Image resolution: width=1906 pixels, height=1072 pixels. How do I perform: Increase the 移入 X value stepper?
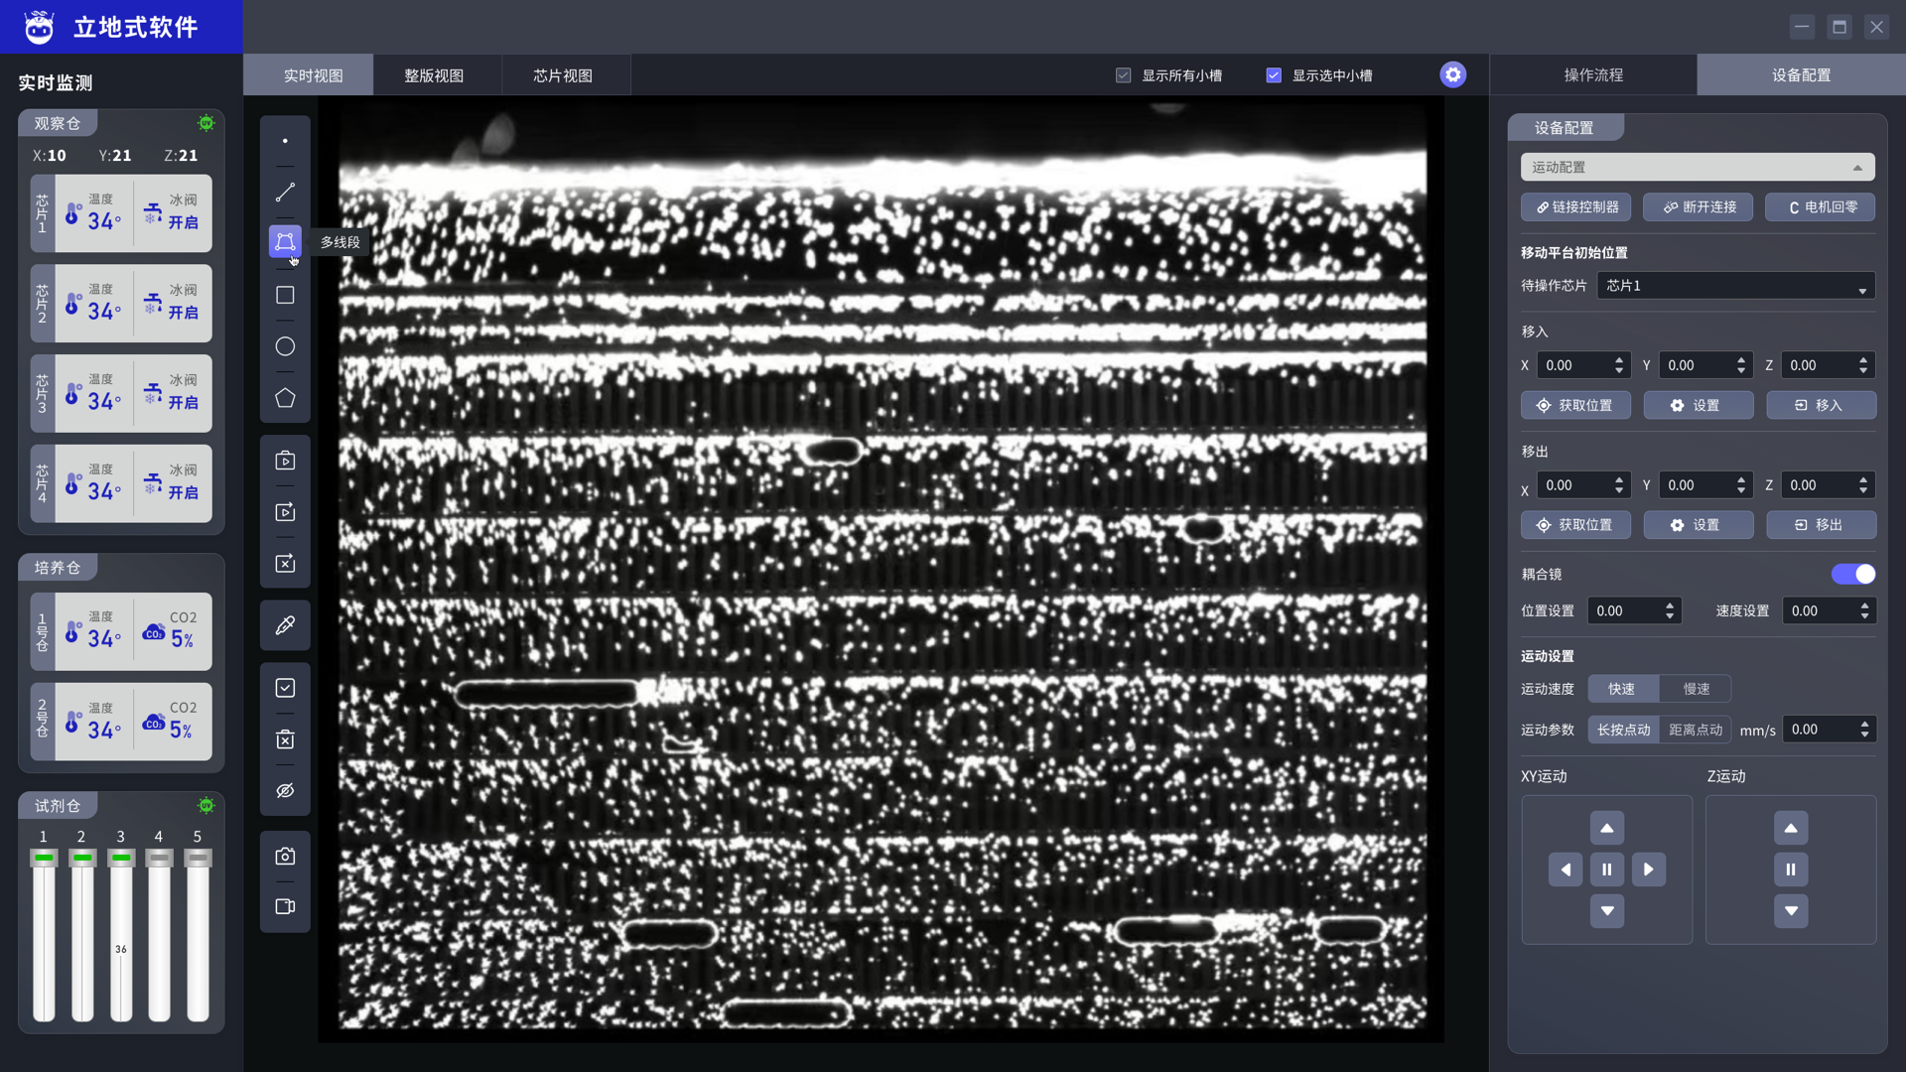1619,359
